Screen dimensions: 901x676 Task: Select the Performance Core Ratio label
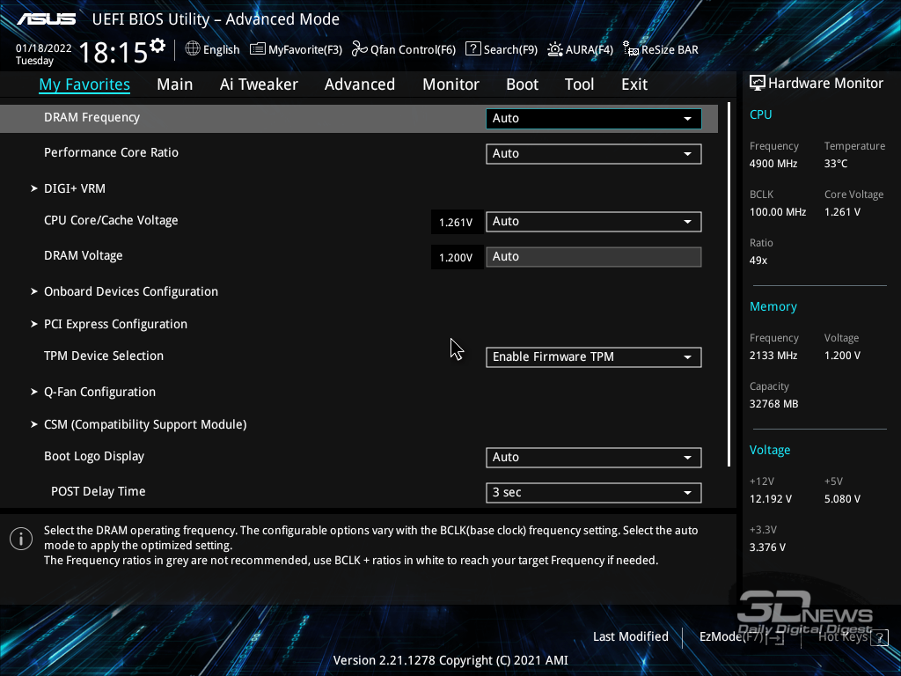point(112,152)
